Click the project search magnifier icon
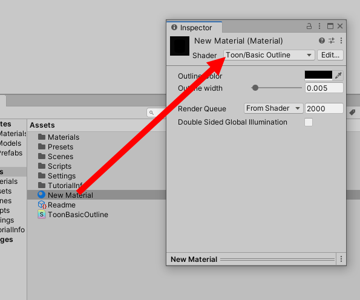This screenshot has height=300, width=360. point(151,112)
